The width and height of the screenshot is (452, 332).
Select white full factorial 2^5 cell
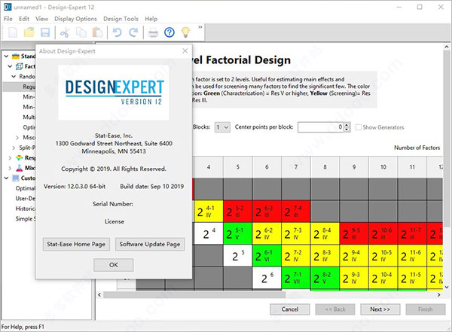237,256
